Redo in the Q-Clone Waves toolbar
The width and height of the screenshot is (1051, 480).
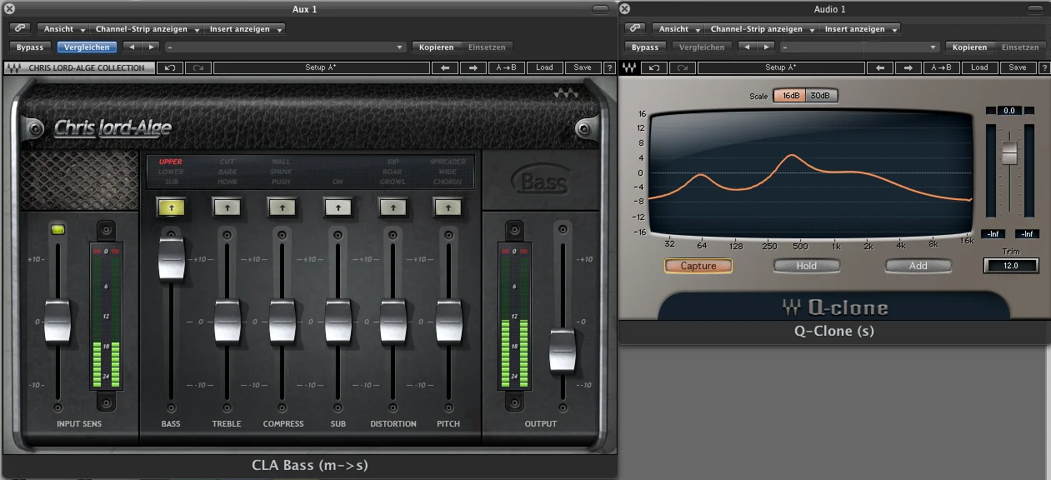(x=681, y=67)
